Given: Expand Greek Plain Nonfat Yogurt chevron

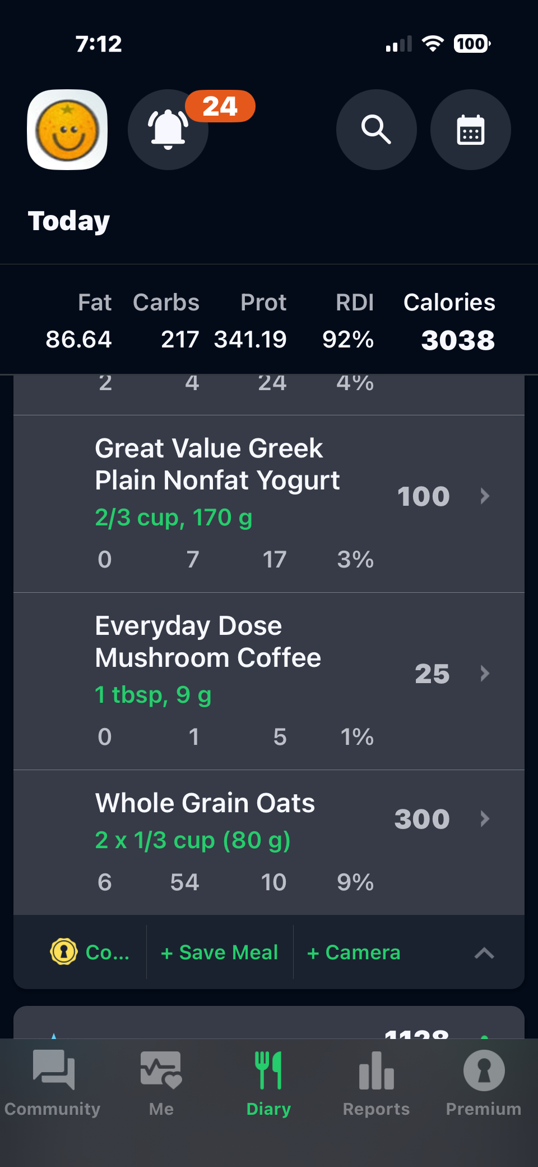Looking at the screenshot, I should [x=485, y=496].
